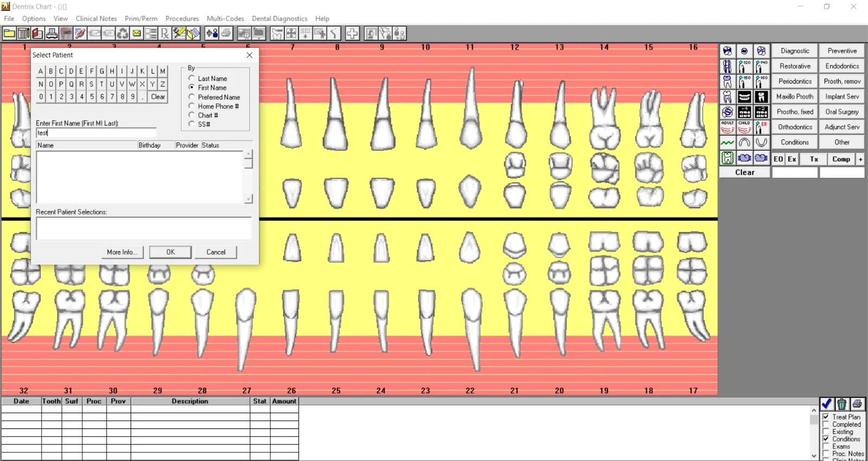The width and height of the screenshot is (868, 461).
Task: Click the Enter First Name input field
Action: click(96, 133)
